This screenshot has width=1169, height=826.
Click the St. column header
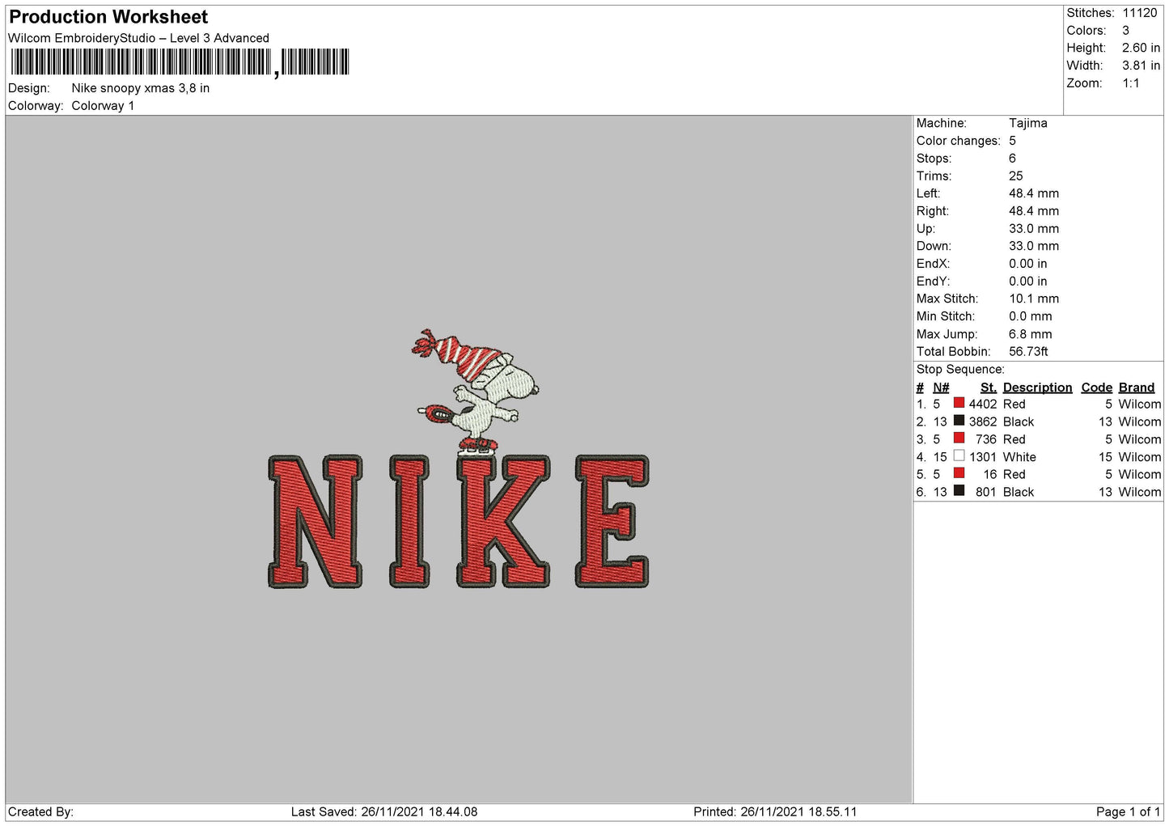[x=989, y=388]
